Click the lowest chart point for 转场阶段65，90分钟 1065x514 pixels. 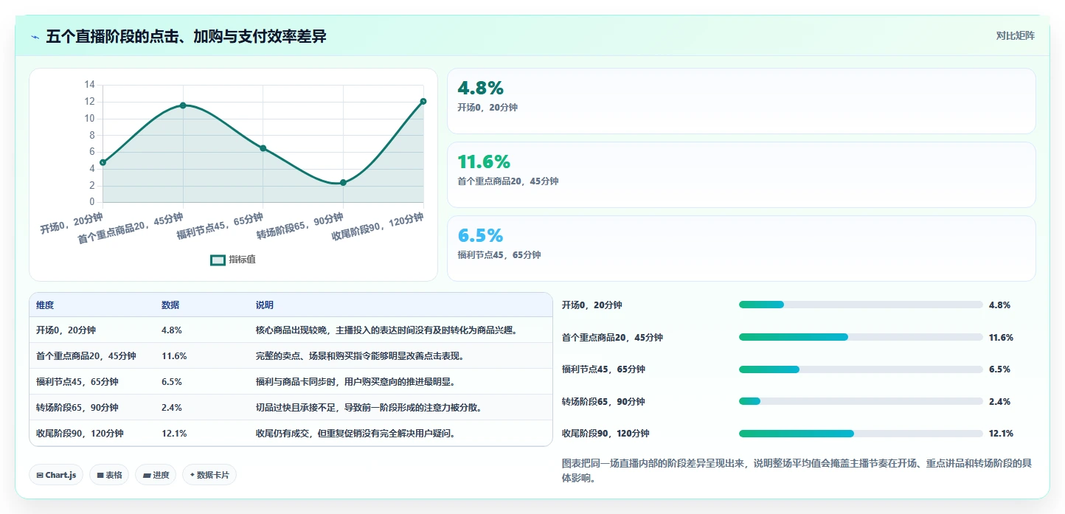click(343, 182)
